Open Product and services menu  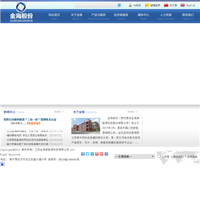[98, 16]
